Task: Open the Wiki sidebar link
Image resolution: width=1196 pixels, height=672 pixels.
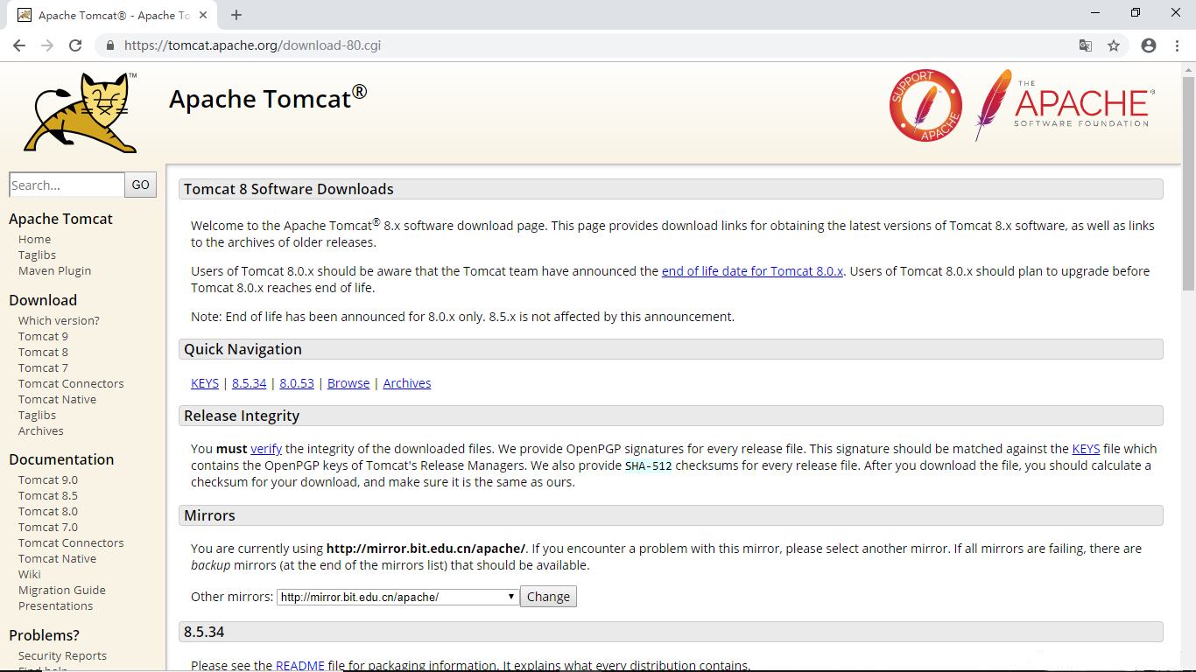Action: [30, 574]
